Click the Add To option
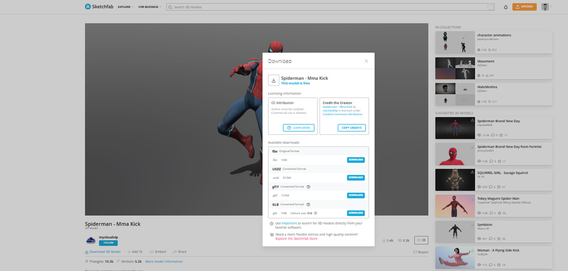Screen dimensions: 568x271 tap(134, 252)
